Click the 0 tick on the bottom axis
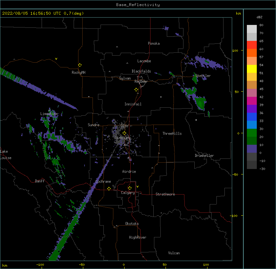Screen dimensions: 276x269 [x=124, y=265]
